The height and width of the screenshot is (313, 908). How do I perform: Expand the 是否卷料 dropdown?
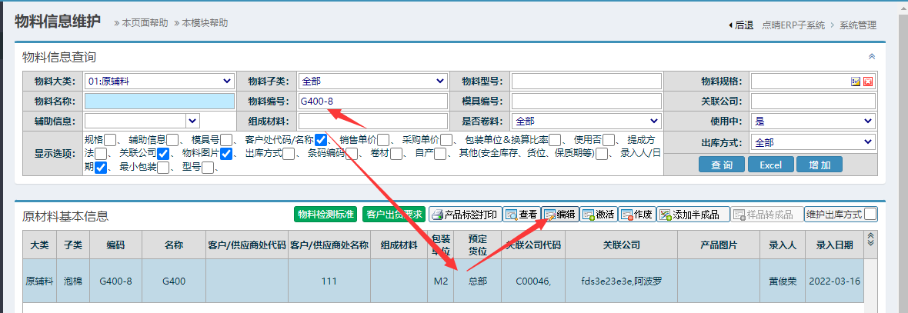[586, 121]
